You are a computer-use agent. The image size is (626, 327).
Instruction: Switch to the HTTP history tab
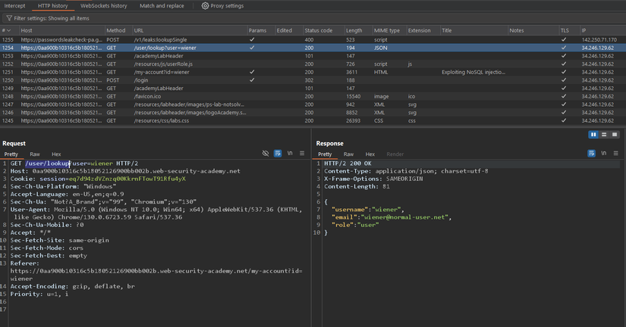tap(52, 6)
